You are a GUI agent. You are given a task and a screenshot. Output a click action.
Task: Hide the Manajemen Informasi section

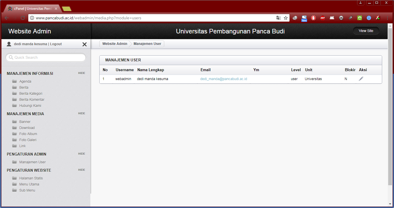[x=82, y=73]
